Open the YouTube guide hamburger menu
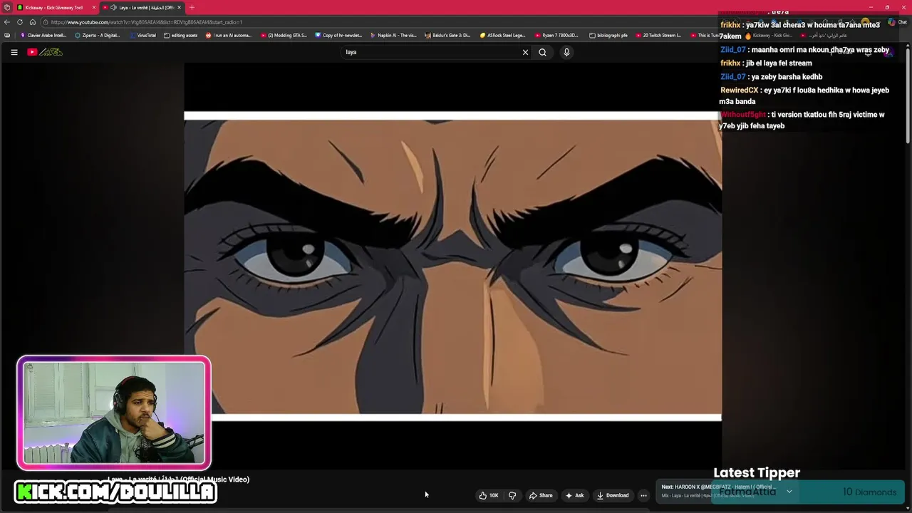The image size is (912, 513). point(14,52)
